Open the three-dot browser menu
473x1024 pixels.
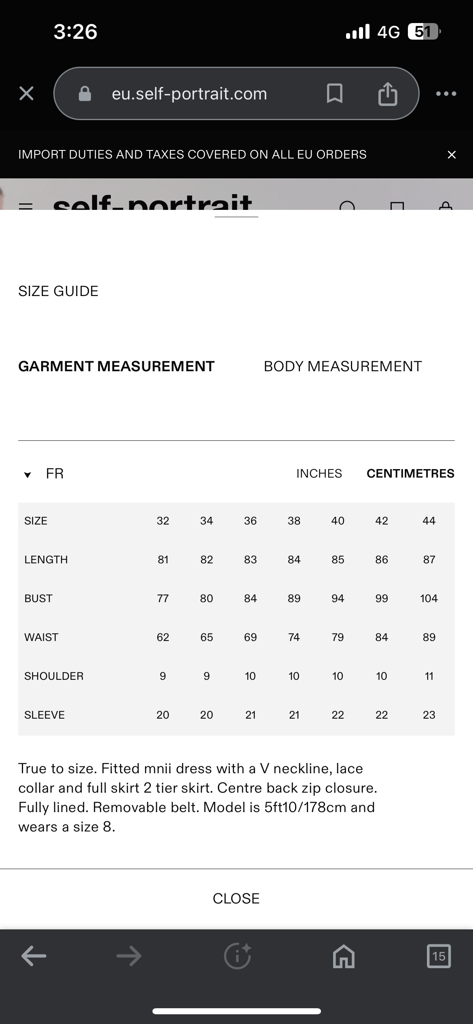446,94
